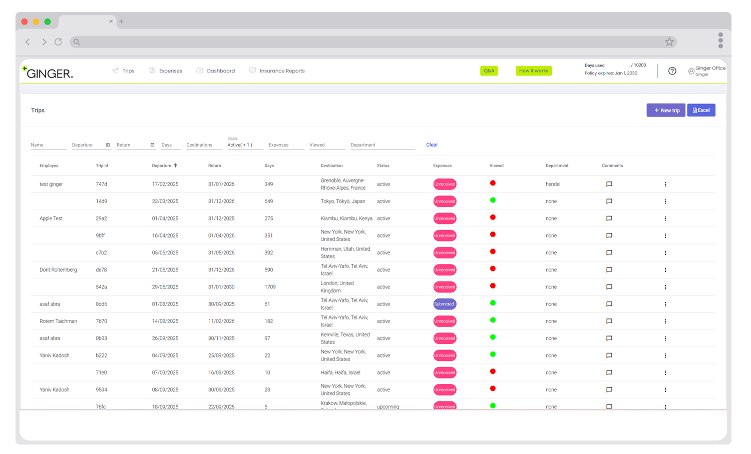Image resolution: width=751 pixels, height=454 pixels.
Task: Clear all trip filters
Action: [x=432, y=145]
